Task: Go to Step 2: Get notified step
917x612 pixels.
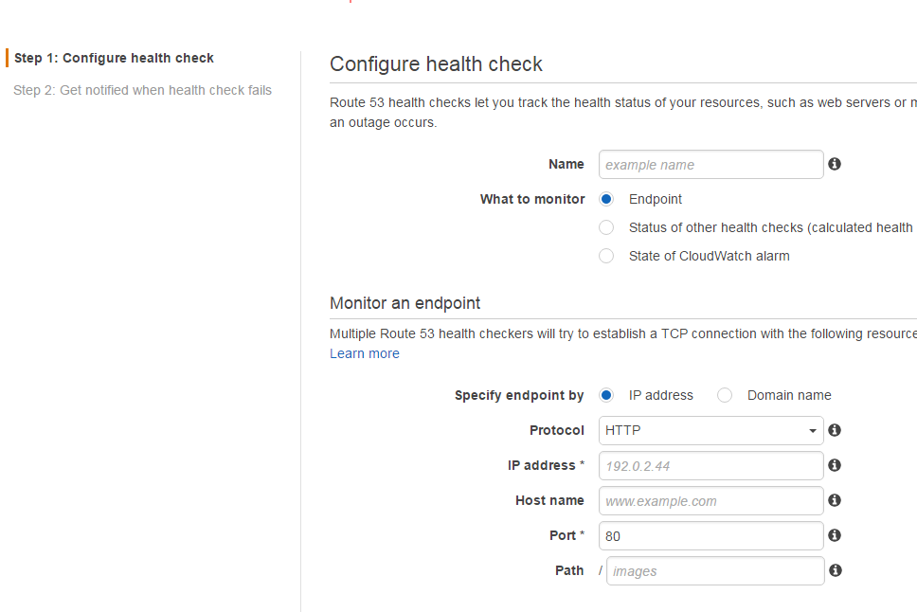Action: pos(142,90)
